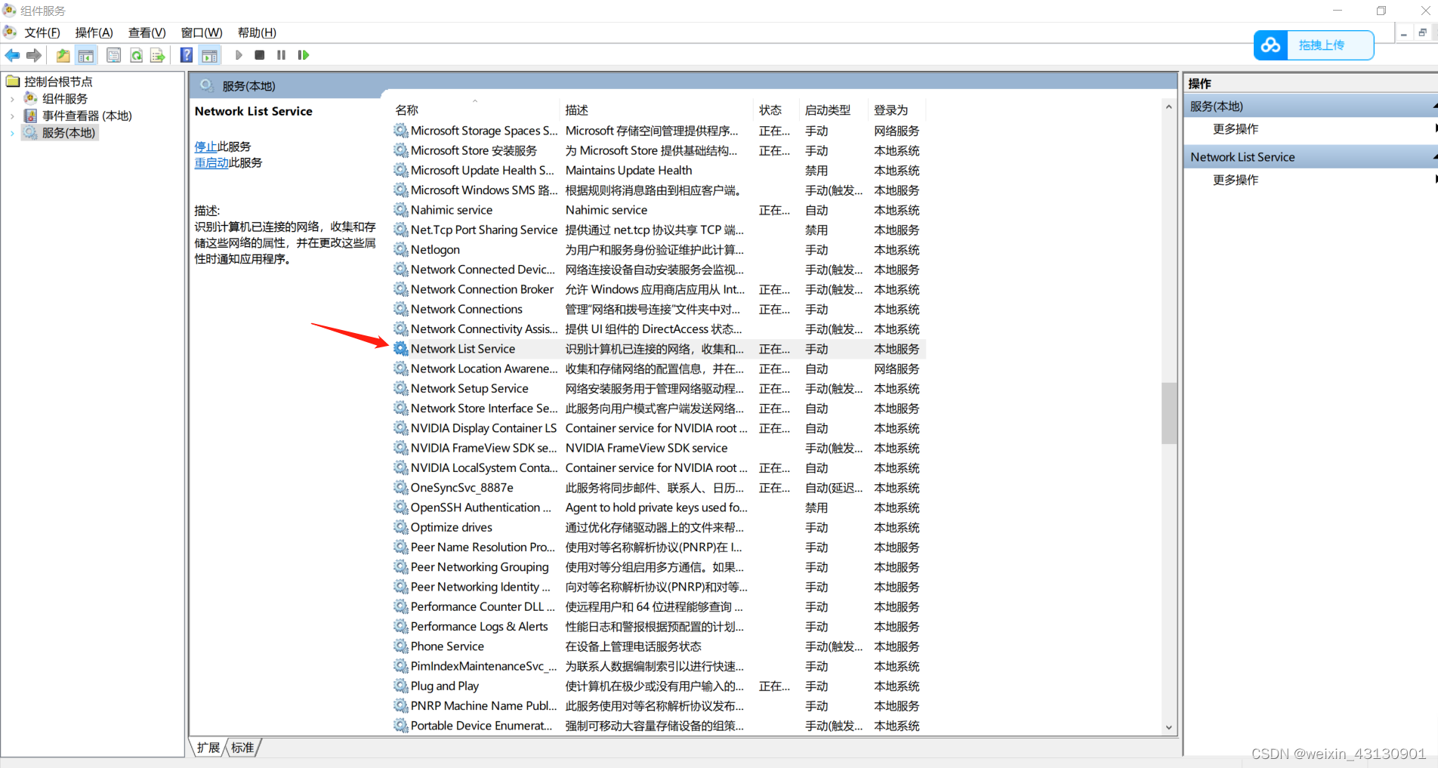Viewport: 1438px width, 768px height.
Task: Toggle the Show/Hide Action Pane toolbar icon
Action: point(210,55)
